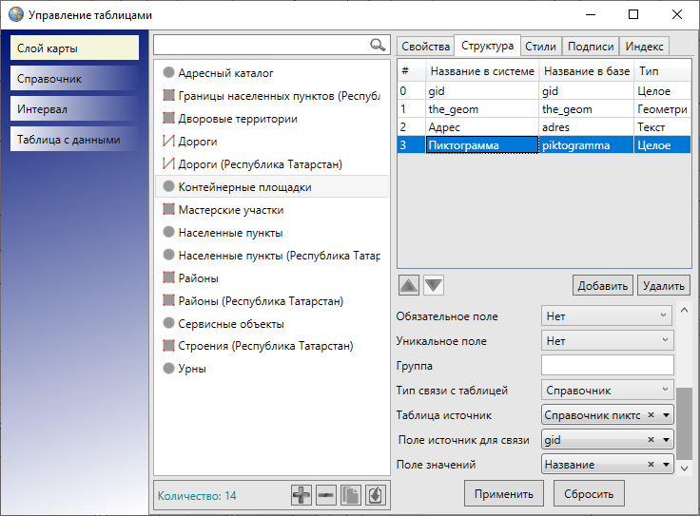
Task: Click the Добавить button
Action: (x=603, y=285)
